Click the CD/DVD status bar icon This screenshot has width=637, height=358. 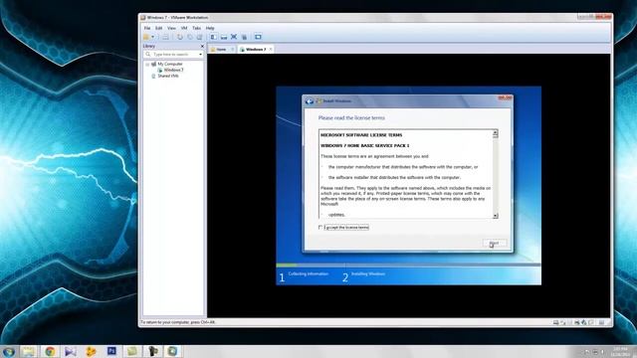pos(563,322)
